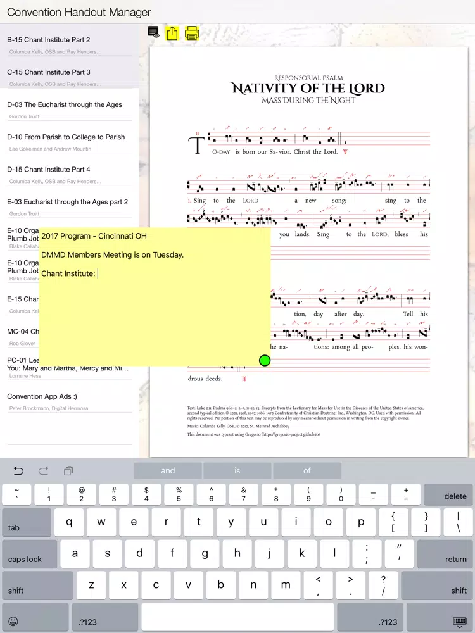Tap the yellow print icon

pos(192,33)
